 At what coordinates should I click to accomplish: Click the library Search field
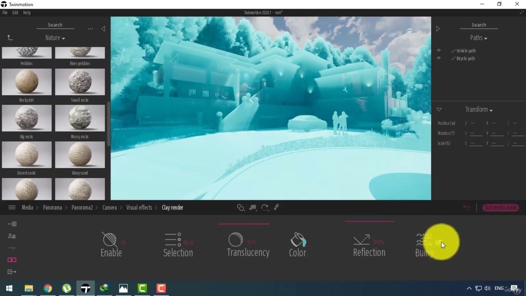pos(55,25)
